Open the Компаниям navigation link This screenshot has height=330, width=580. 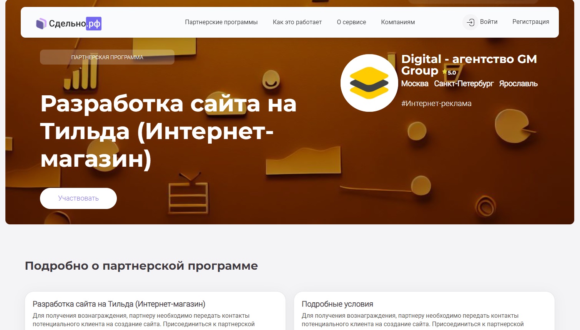pyautogui.click(x=398, y=22)
